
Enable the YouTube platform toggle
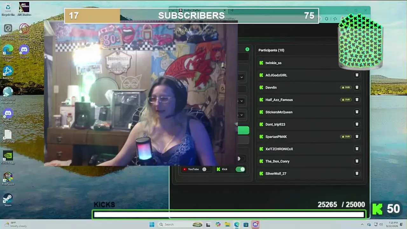(x=206, y=169)
